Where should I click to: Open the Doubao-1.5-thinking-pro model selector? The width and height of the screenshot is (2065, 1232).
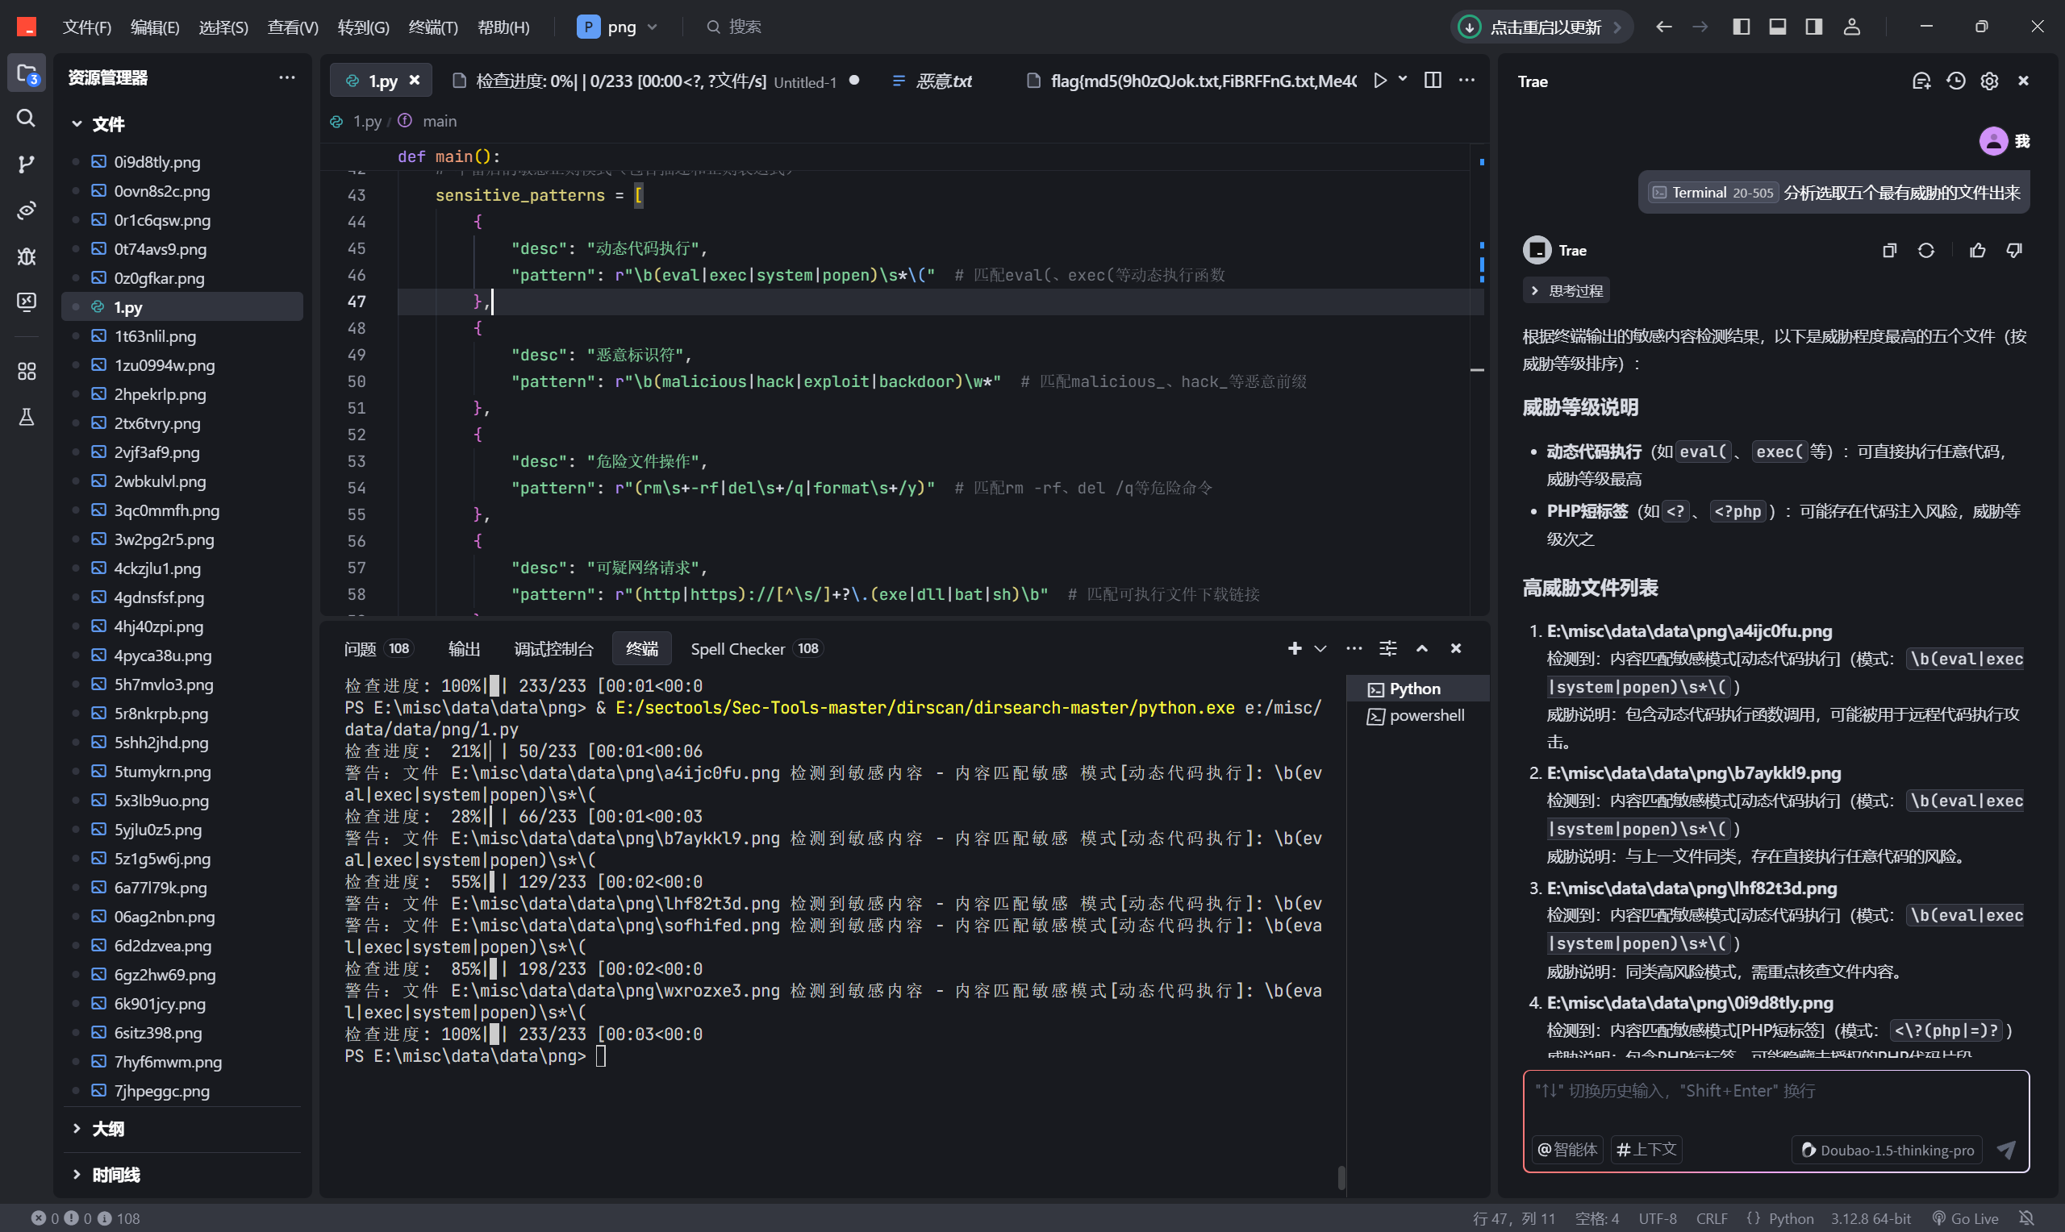click(x=1887, y=1150)
